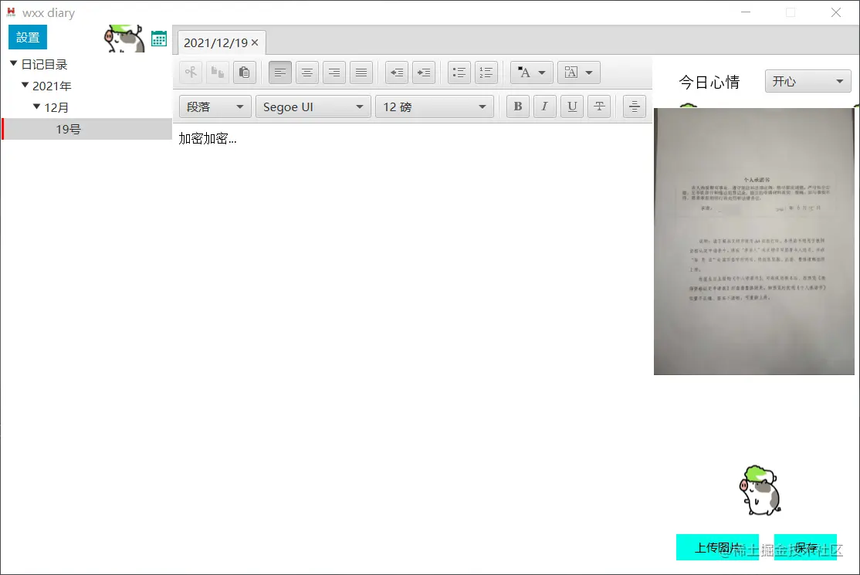Image resolution: width=860 pixels, height=575 pixels.
Task: Click the Copy icon in toolbar
Action: (x=218, y=73)
